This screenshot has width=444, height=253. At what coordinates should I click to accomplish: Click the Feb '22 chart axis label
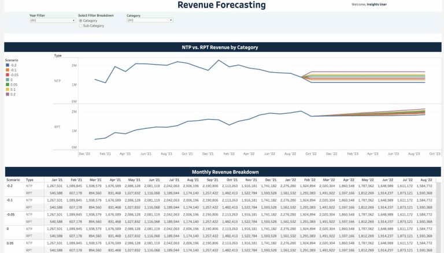coord(229,154)
